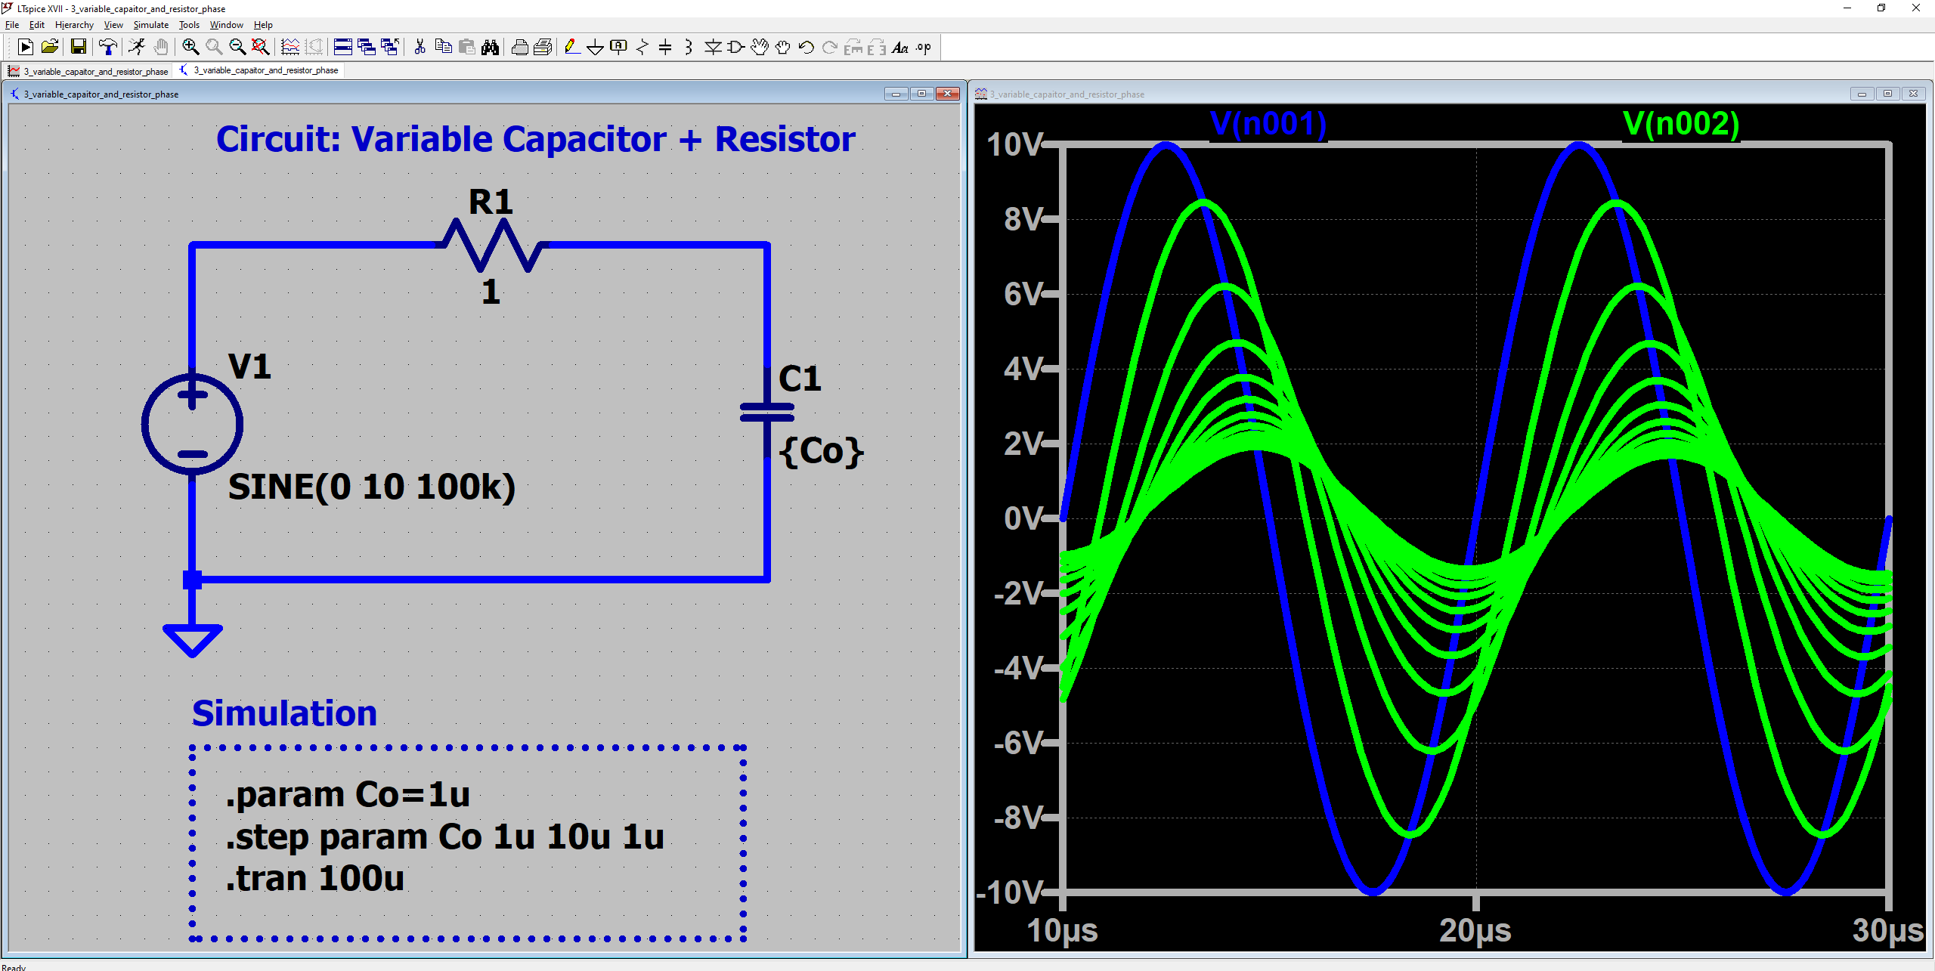Click the V(n002) trace label
1935x971 pixels.
click(1680, 124)
